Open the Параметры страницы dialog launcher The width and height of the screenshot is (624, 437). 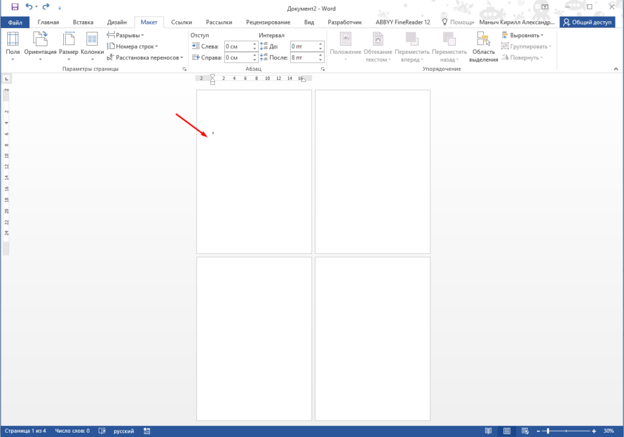pyautogui.click(x=184, y=69)
